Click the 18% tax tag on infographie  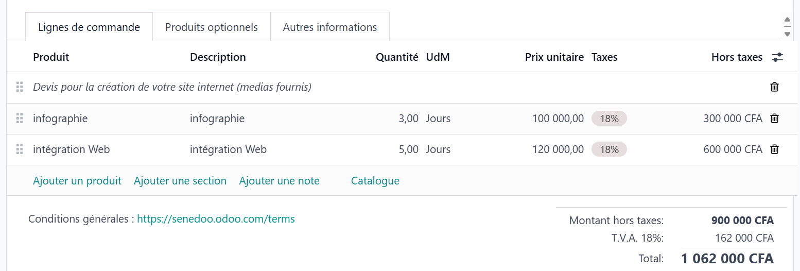click(609, 118)
